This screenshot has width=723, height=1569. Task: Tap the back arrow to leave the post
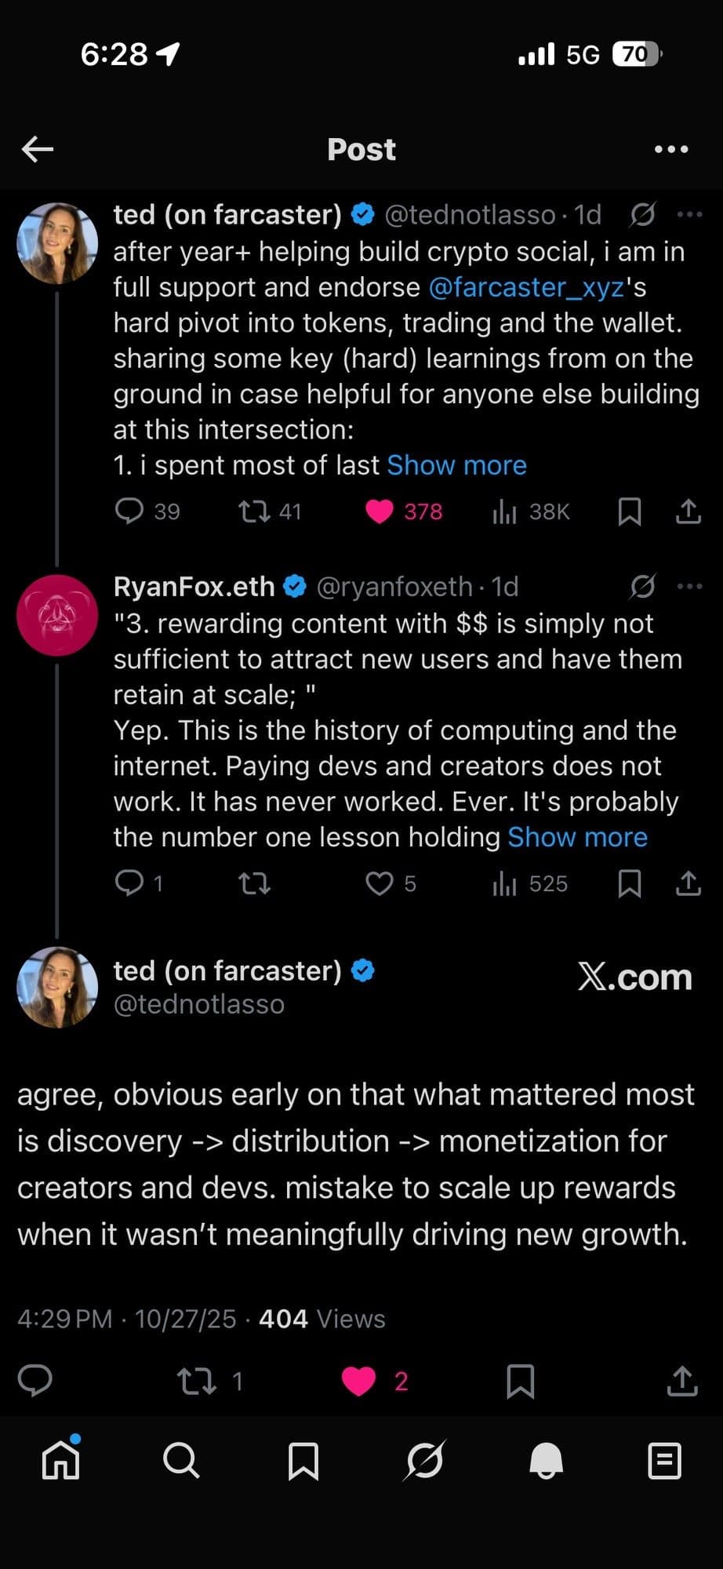click(36, 148)
